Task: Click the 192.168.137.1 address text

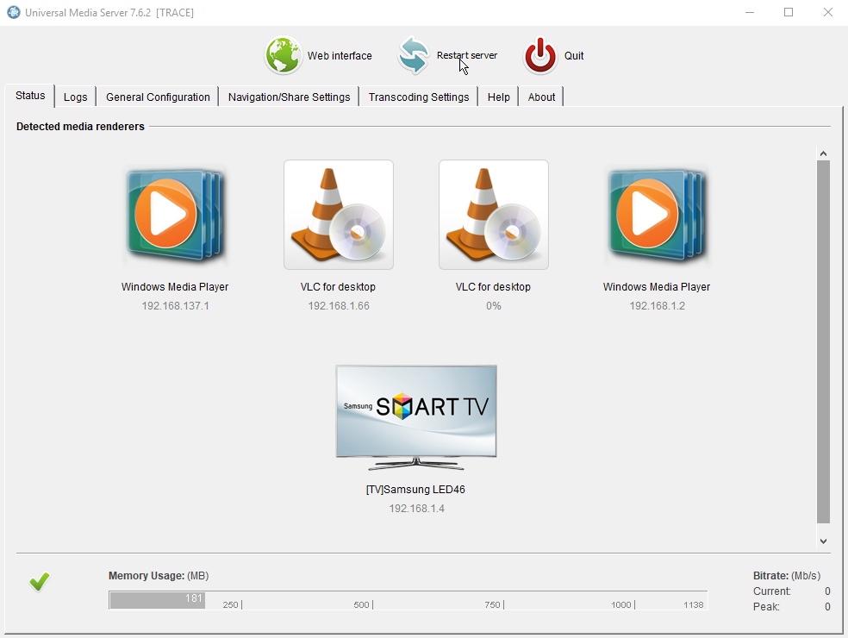Action: (175, 306)
